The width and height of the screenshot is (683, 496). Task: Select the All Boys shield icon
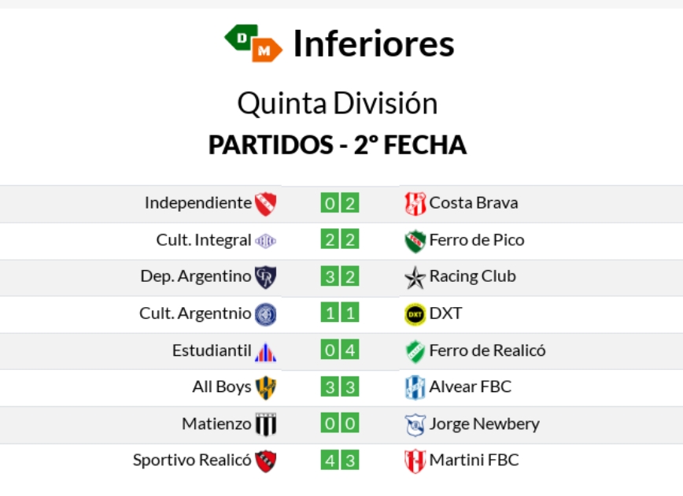[265, 387]
